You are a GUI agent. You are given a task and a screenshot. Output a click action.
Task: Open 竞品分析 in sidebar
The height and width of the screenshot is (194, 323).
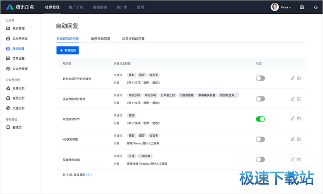pyautogui.click(x=16, y=98)
